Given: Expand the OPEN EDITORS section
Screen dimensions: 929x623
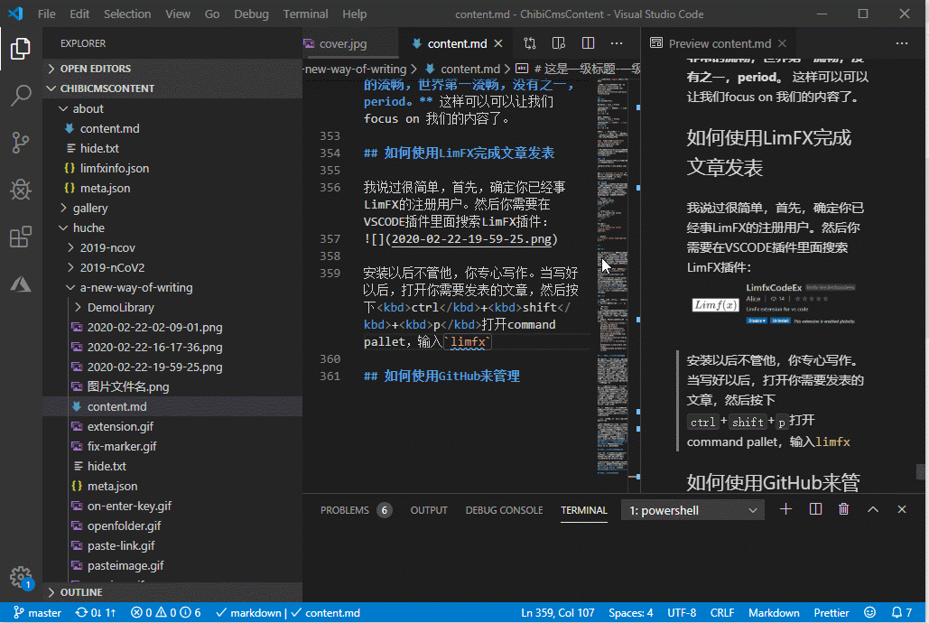Looking at the screenshot, I should point(172,68).
